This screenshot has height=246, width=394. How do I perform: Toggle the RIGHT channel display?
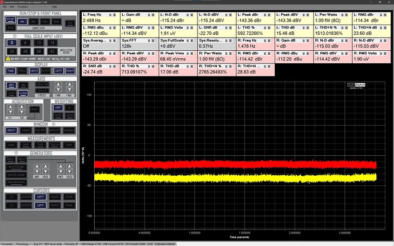pyautogui.click(x=70, y=71)
